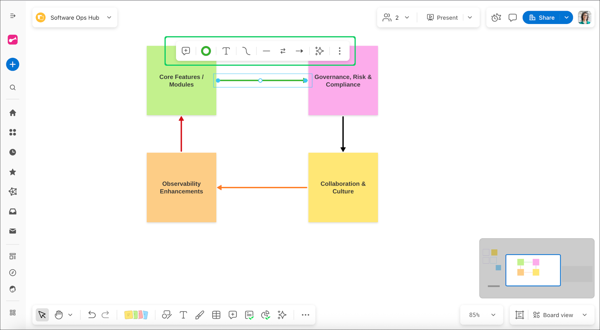
Task: Insert a Table from the bottom toolbar
Action: [x=216, y=315]
